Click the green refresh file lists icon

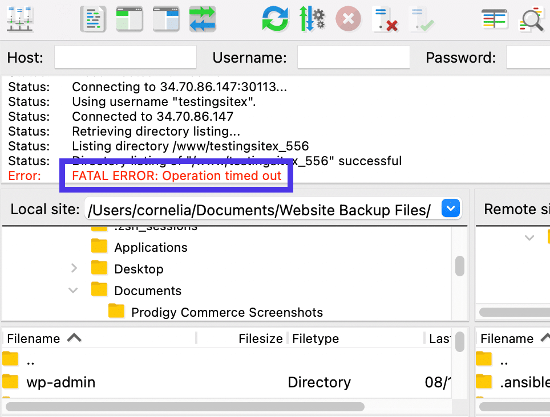[x=276, y=19]
